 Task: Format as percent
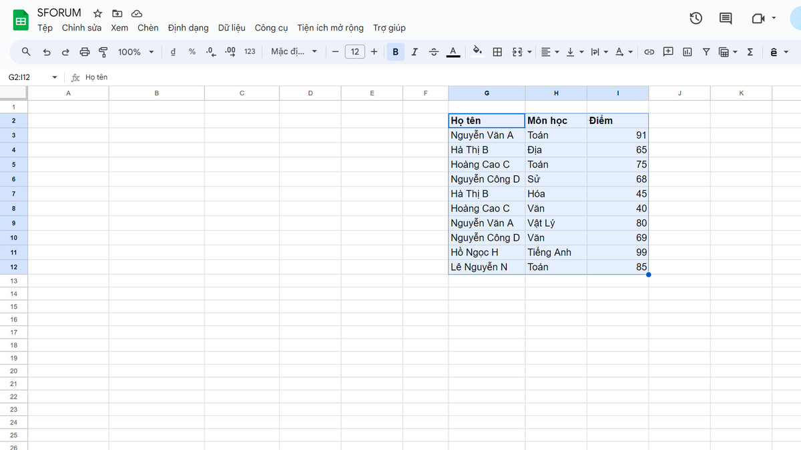[192, 52]
